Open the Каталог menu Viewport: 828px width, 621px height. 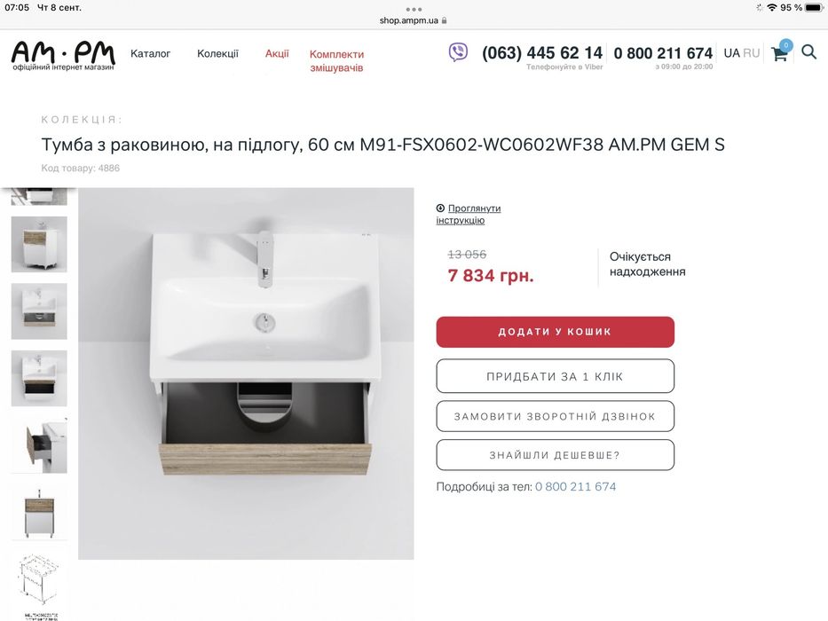pyautogui.click(x=150, y=54)
